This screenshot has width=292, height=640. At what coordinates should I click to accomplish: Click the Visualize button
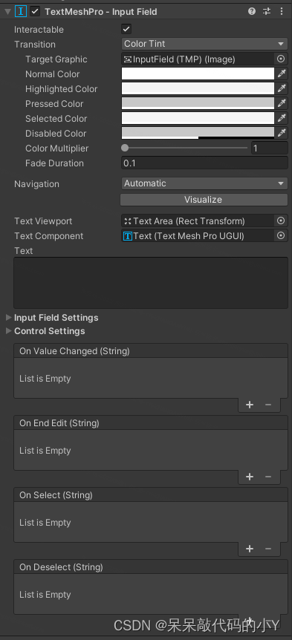(x=204, y=200)
